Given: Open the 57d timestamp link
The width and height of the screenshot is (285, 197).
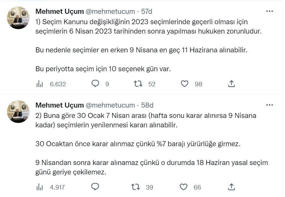Looking at the screenshot, I should point(147,11).
